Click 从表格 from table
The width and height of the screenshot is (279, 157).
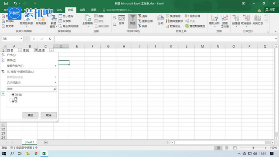point(65,21)
